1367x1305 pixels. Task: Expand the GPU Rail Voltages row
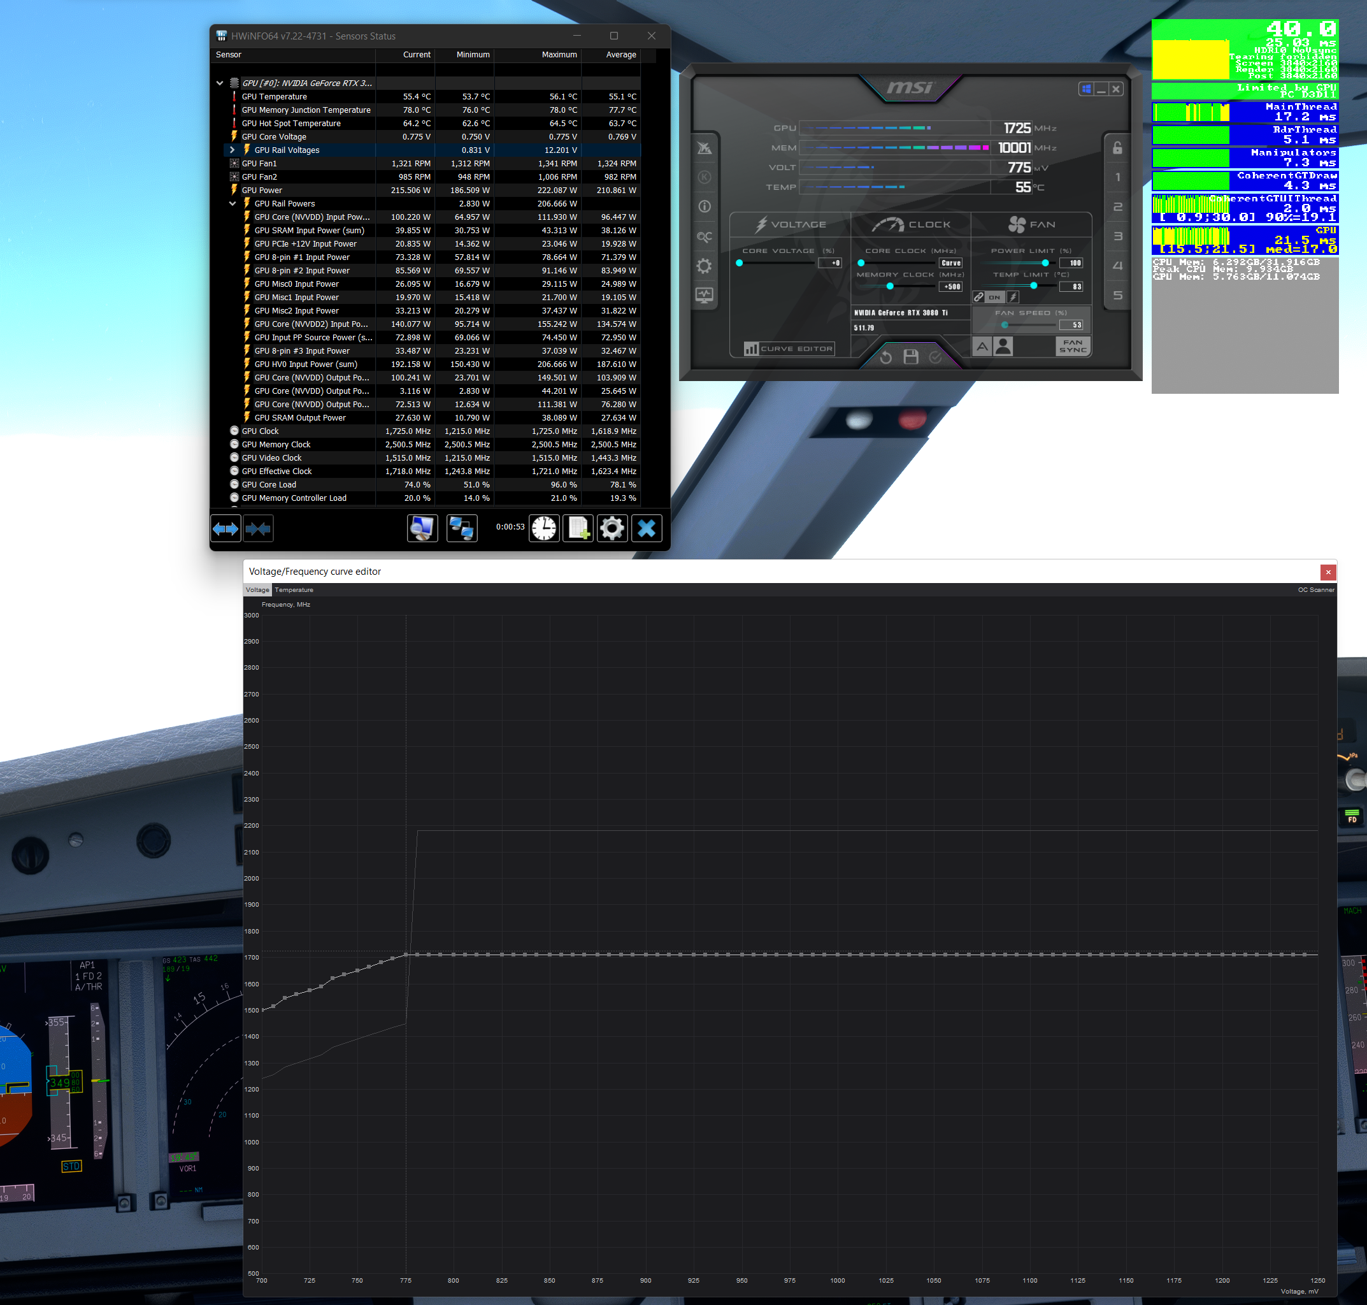(233, 150)
